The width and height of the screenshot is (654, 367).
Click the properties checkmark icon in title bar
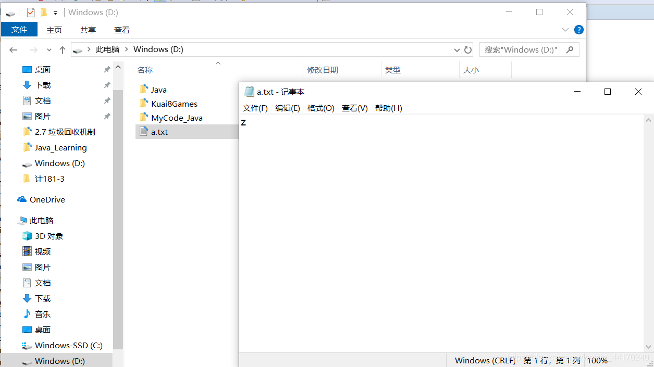point(30,12)
